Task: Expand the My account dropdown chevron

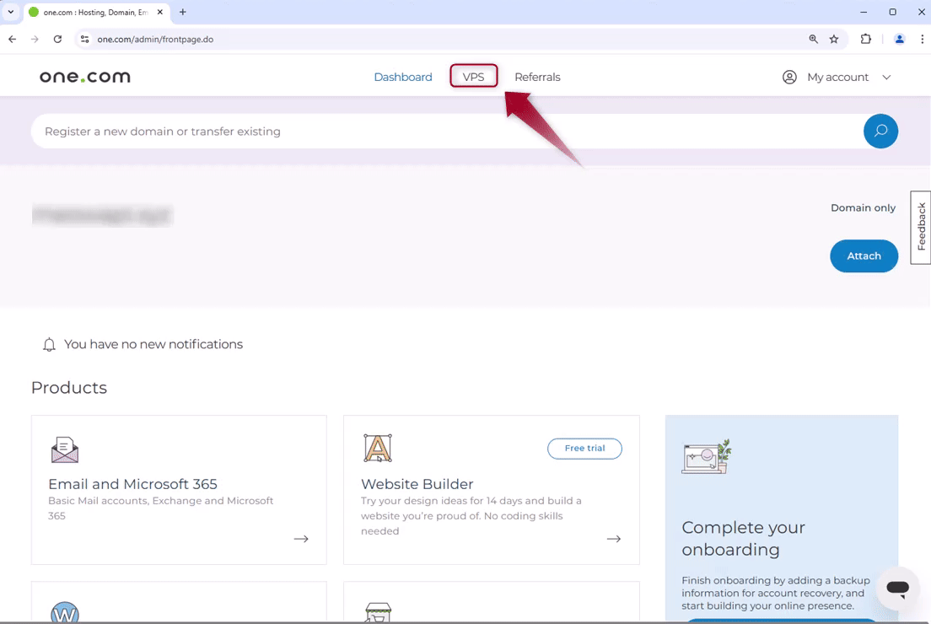Action: 886,78
